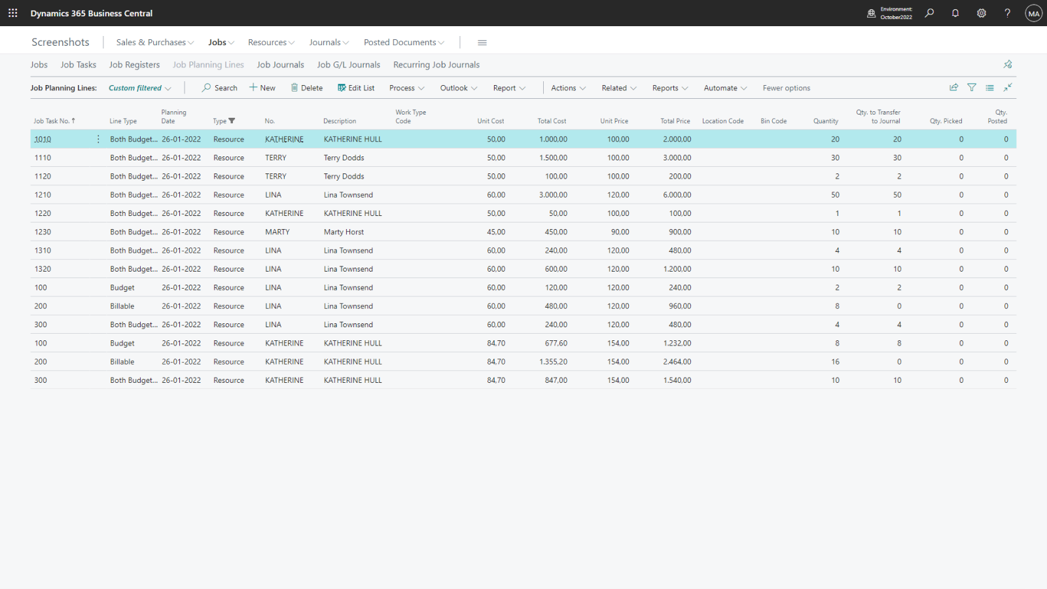Switch list layout view icon
Screen dimensions: 1047x589
[989, 88]
